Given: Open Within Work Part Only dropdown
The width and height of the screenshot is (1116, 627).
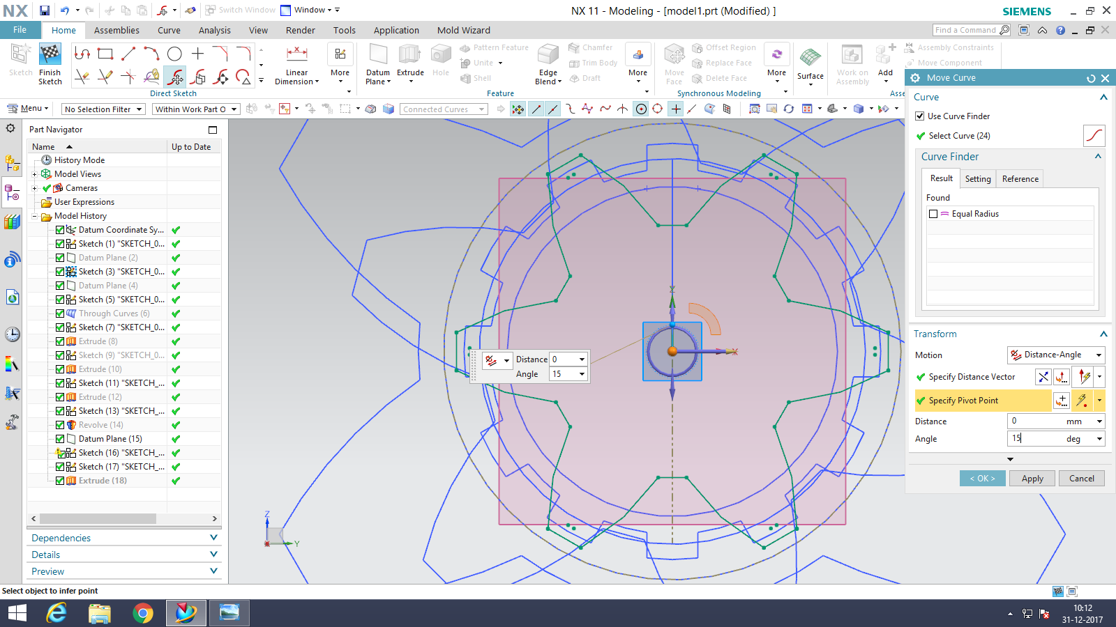Looking at the screenshot, I should (x=196, y=109).
